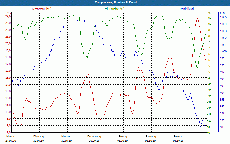Click the '50' humidity axis value
The image size is (230, 144).
(210, 72)
